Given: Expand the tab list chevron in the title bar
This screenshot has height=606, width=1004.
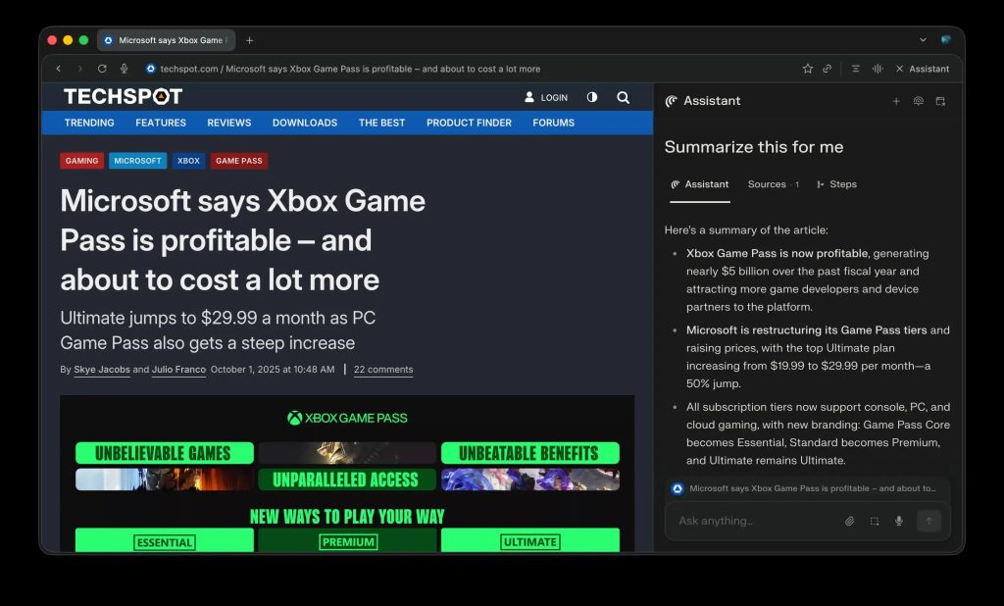Looking at the screenshot, I should 923,40.
